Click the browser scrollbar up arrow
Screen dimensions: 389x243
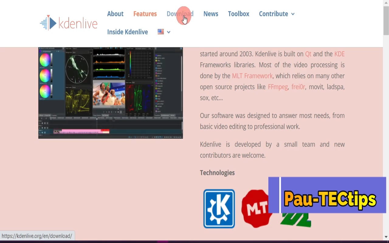tap(386, 3)
